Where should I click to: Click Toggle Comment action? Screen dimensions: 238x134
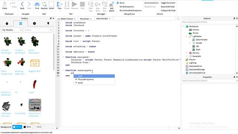(x=168, y=3)
